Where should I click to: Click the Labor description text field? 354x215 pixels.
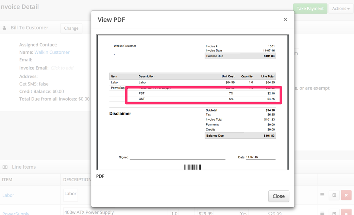[71, 195]
